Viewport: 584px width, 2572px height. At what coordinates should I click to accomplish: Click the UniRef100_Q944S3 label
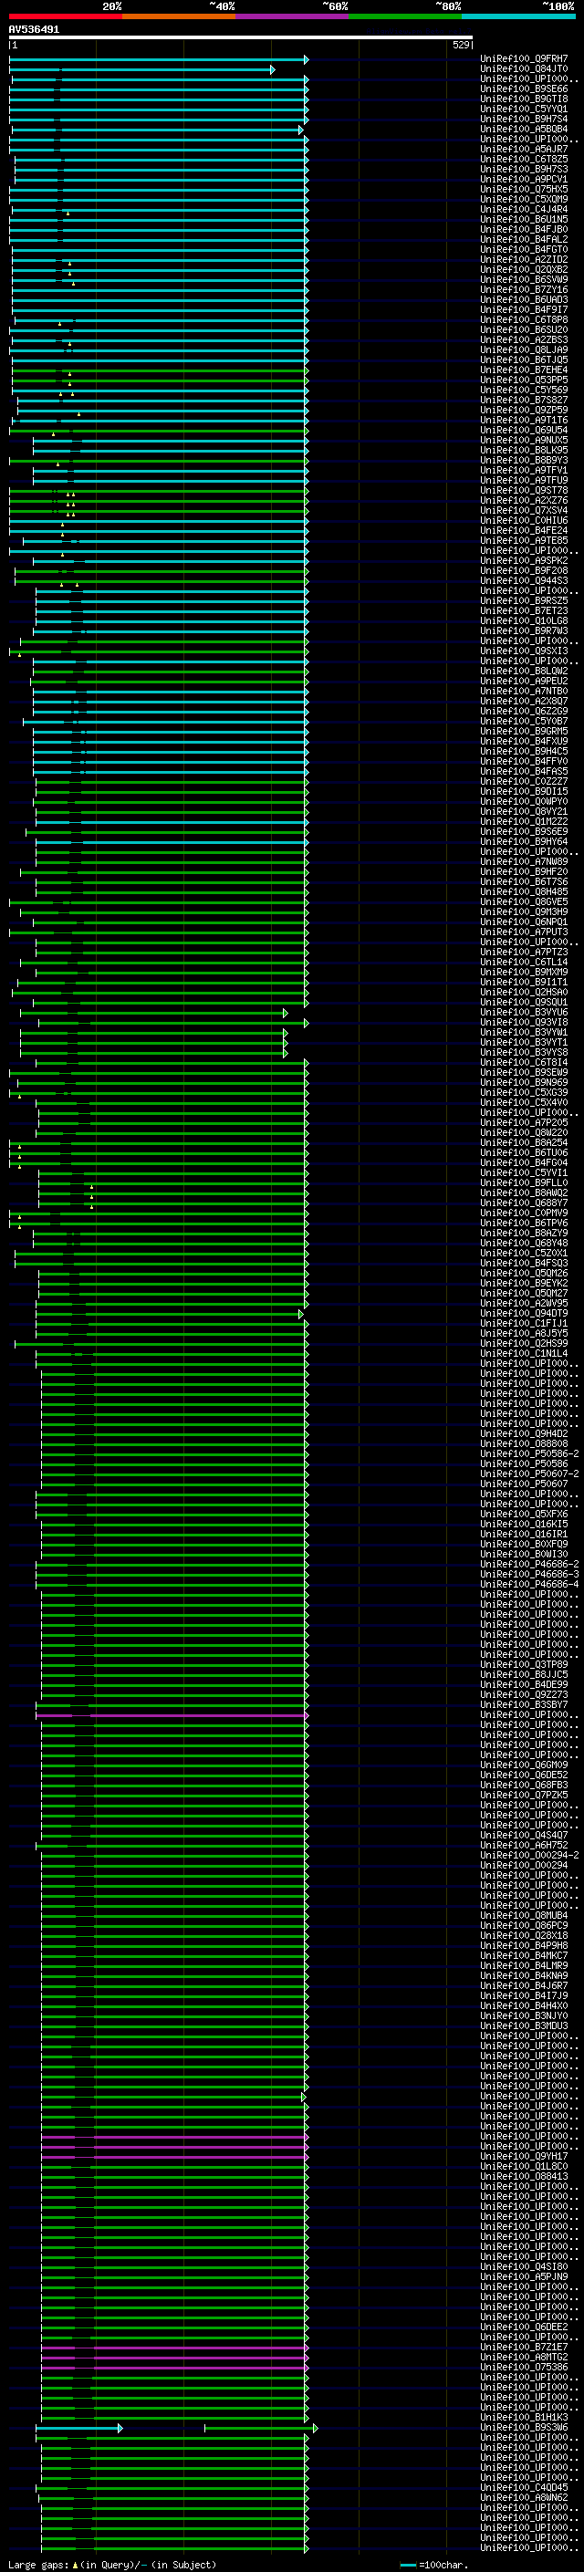524,581
